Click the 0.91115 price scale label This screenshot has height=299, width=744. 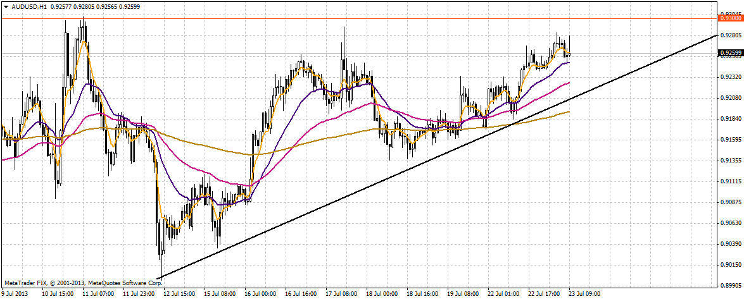click(x=730, y=181)
